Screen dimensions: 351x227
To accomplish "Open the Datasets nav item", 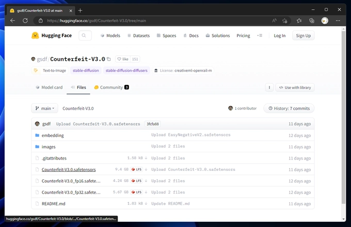I will pos(138,36).
